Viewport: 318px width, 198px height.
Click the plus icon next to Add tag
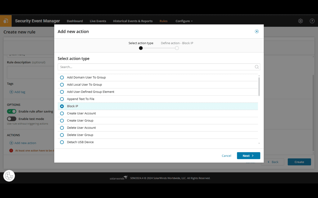click(x=11, y=92)
